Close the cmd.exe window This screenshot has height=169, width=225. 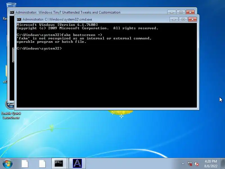tap(192, 19)
